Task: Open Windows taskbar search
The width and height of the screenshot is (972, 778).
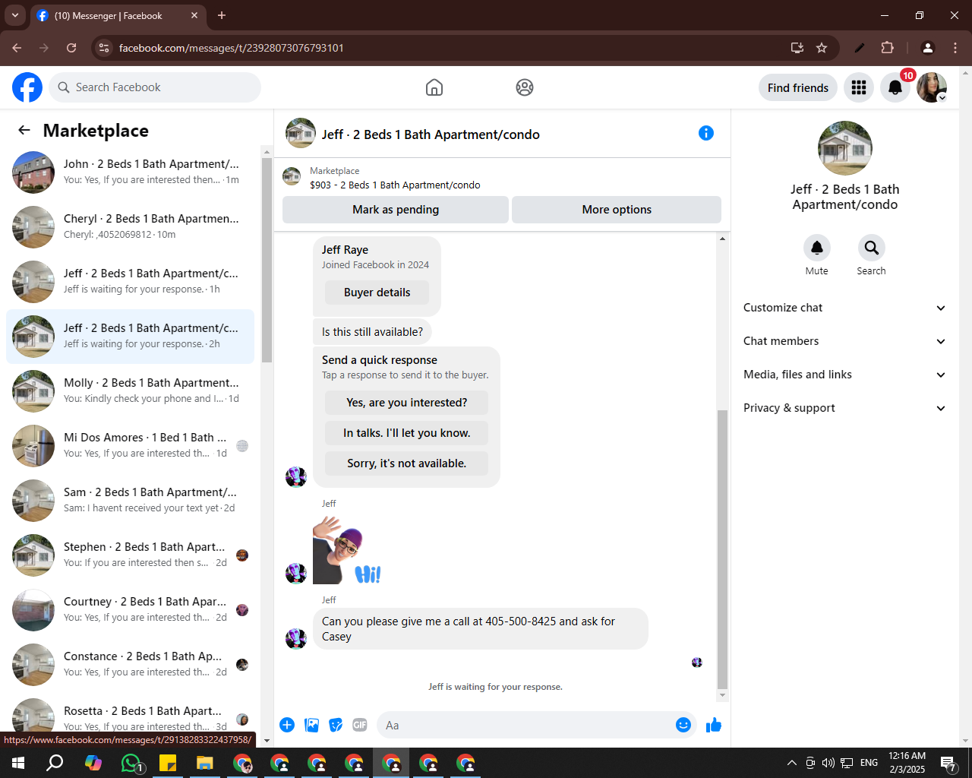Action: pos(55,763)
